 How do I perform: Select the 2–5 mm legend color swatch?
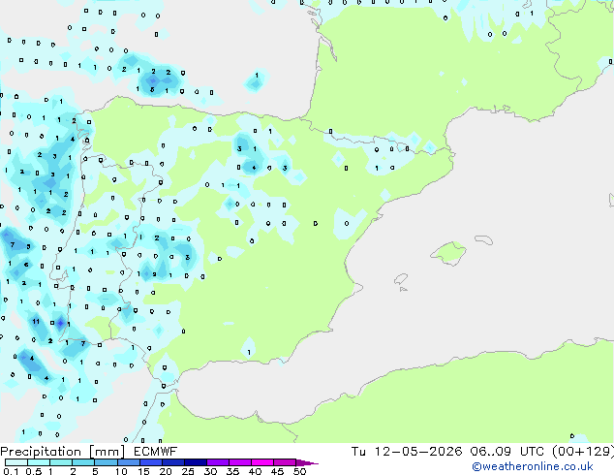[x=83, y=462]
